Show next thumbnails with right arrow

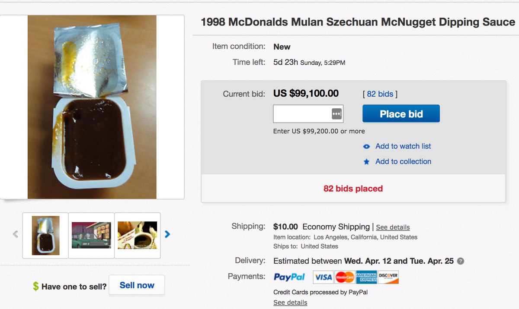167,234
